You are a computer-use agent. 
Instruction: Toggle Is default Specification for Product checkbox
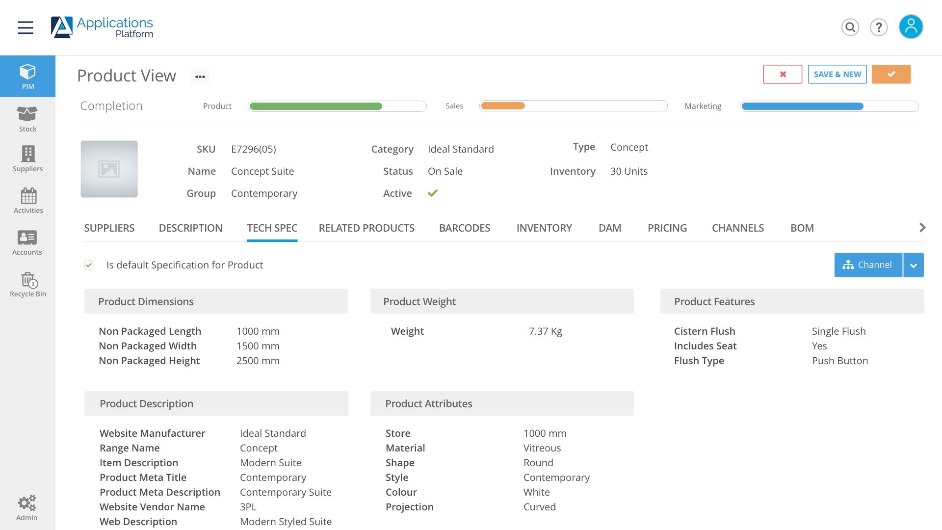click(x=89, y=265)
